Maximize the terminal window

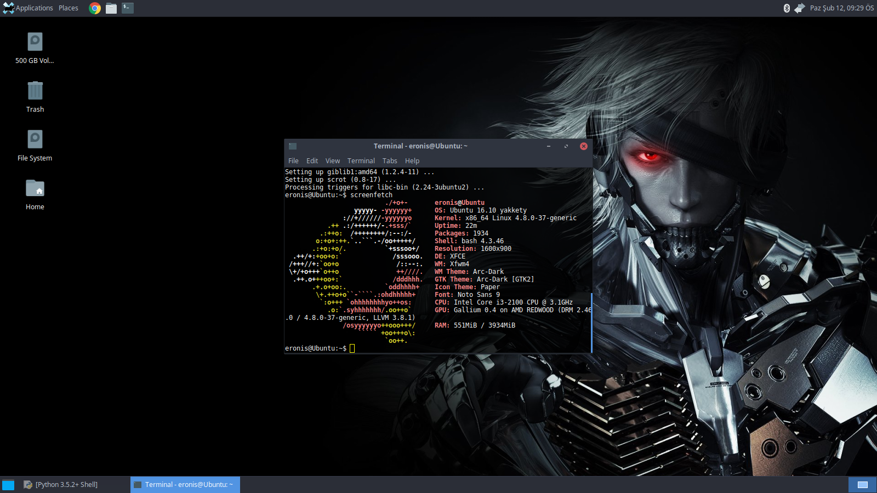tap(566, 146)
